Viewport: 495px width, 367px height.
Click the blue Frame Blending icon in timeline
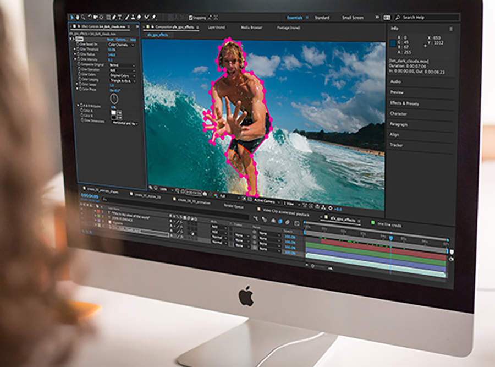coord(280,221)
